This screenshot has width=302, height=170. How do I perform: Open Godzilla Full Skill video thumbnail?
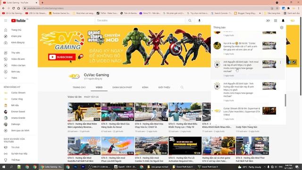click(x=84, y=146)
